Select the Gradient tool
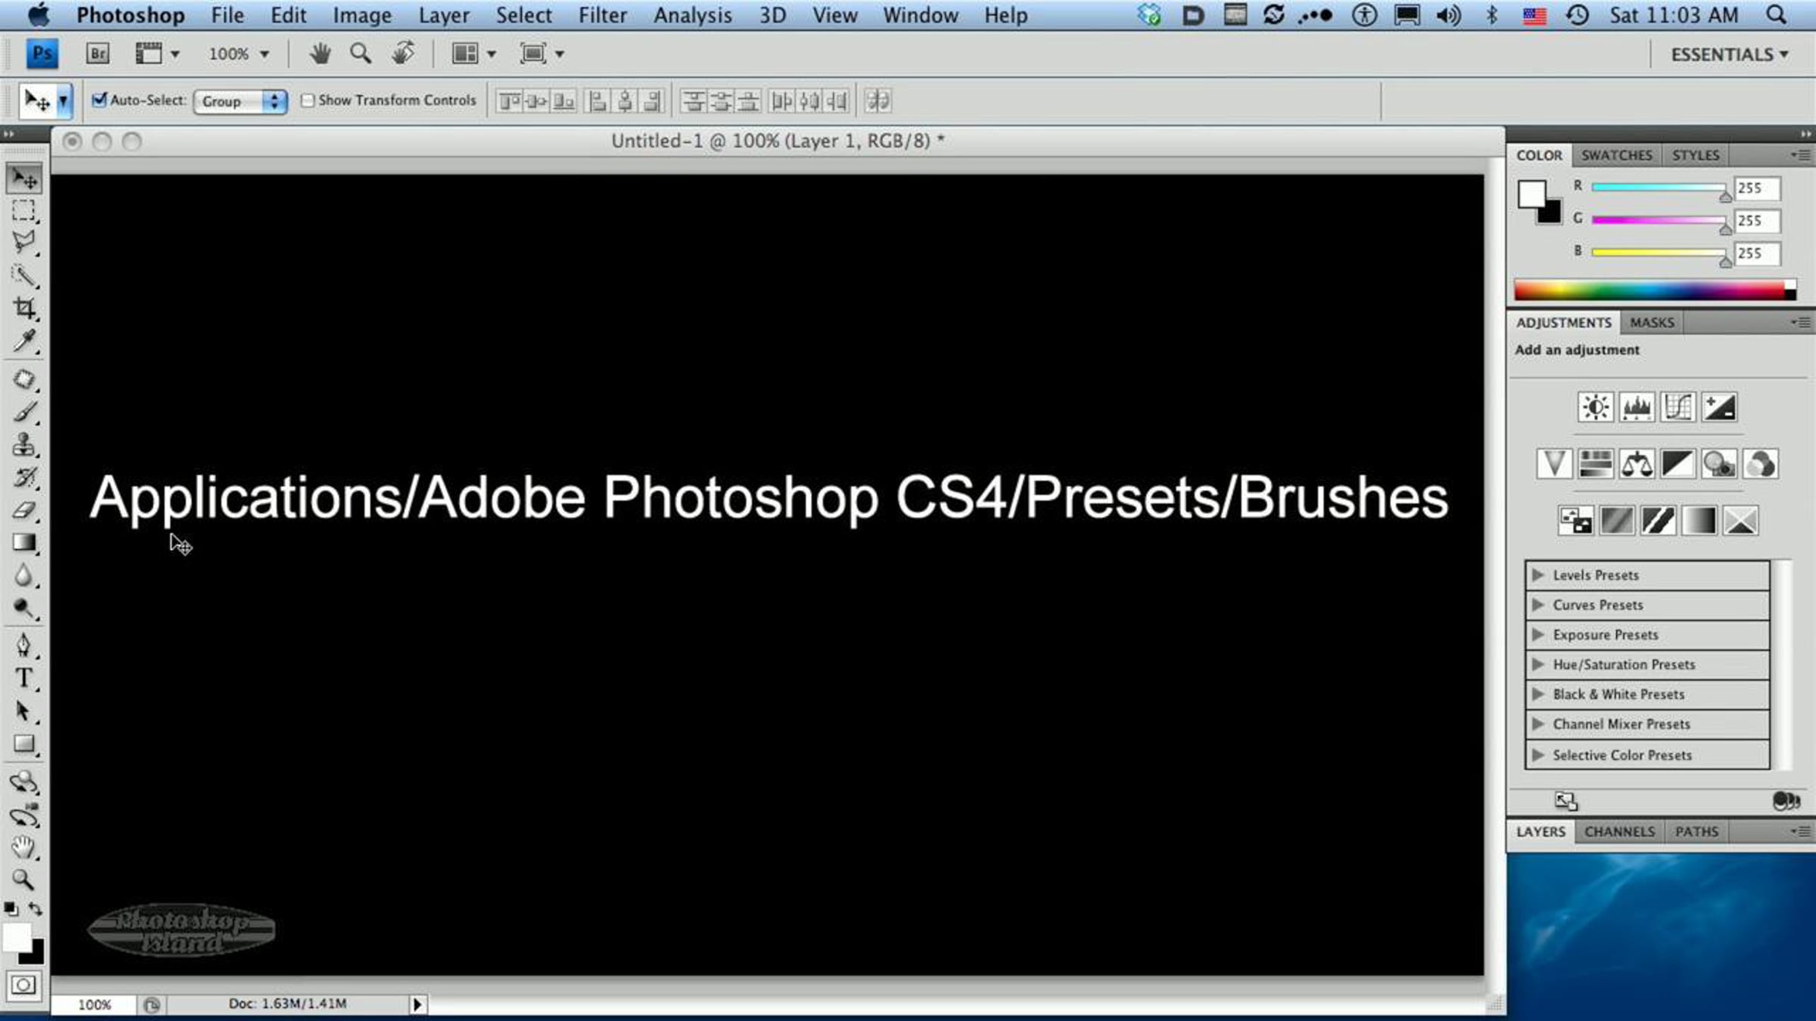 [x=24, y=543]
